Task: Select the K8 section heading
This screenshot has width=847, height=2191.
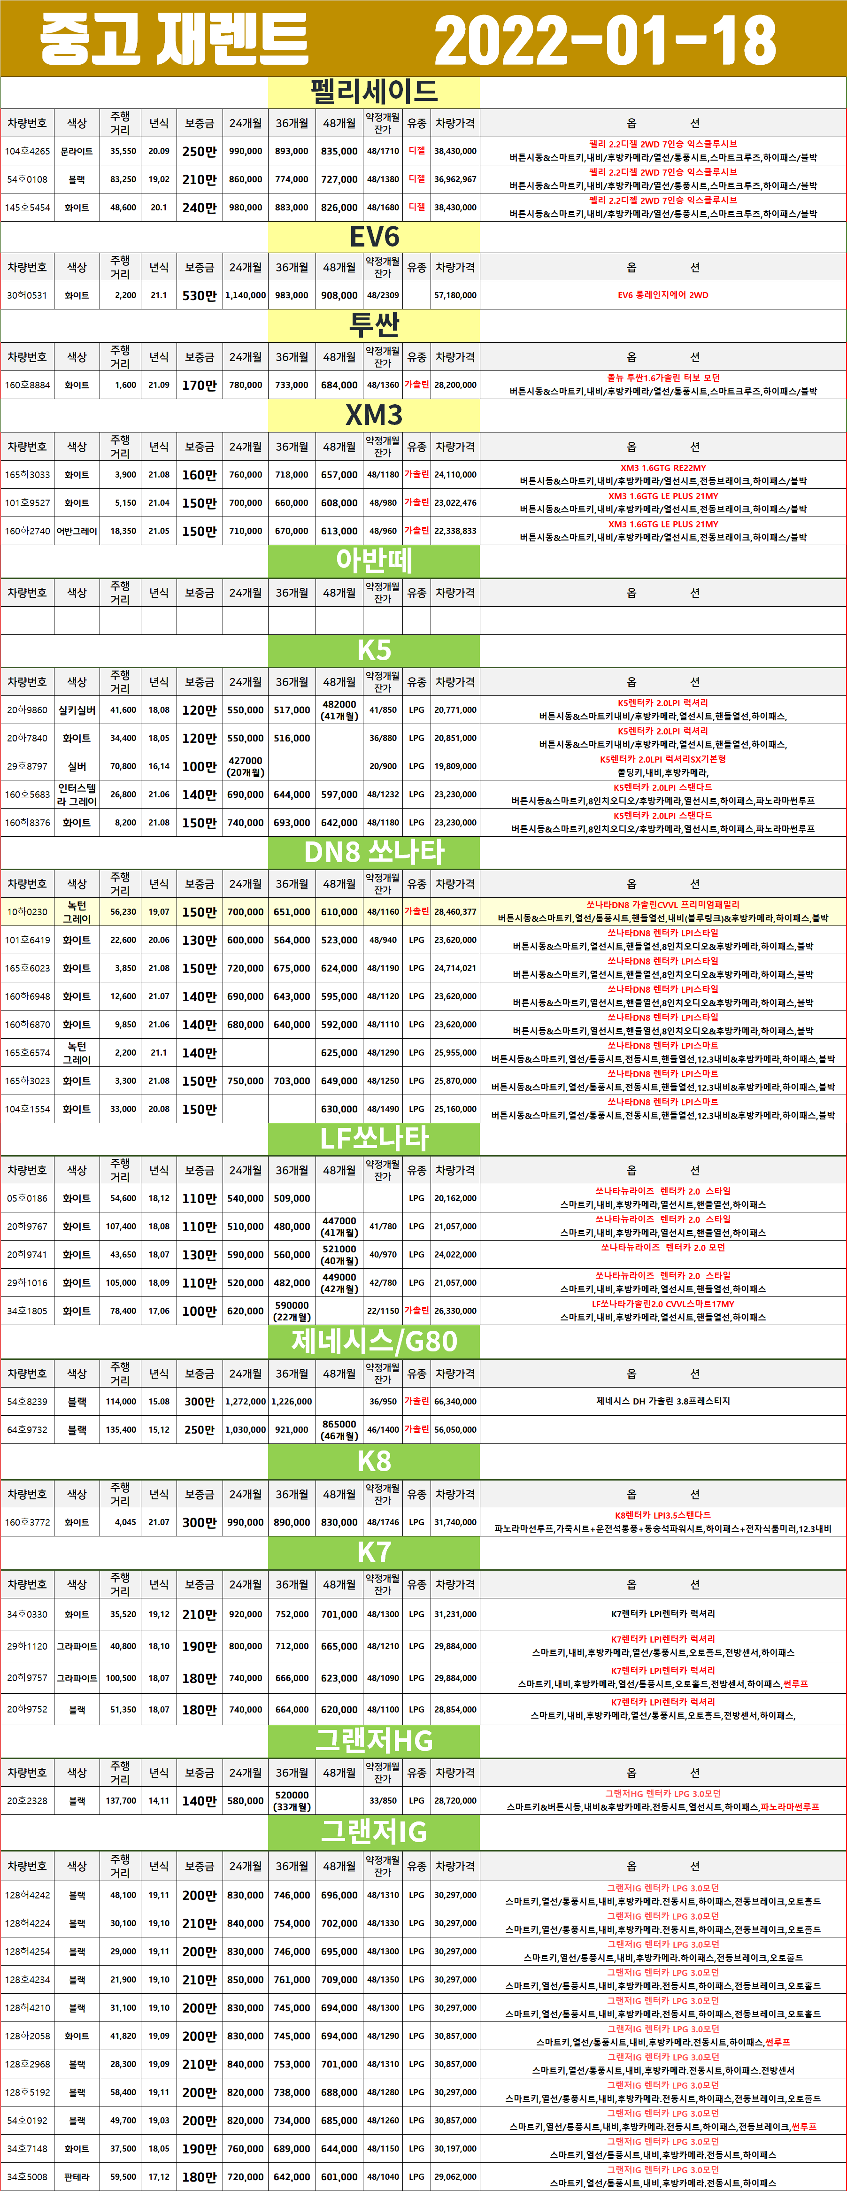Action: 374,1461
